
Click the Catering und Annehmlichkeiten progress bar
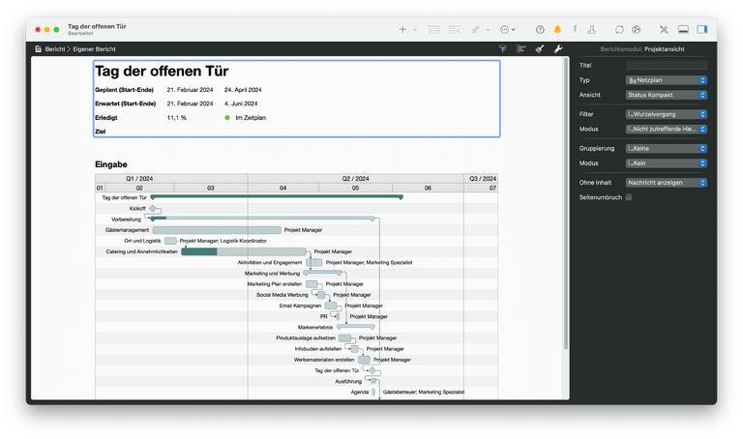point(198,251)
